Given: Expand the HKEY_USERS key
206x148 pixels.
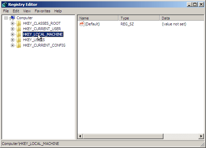Looking at the screenshot, I should click(x=12, y=40).
